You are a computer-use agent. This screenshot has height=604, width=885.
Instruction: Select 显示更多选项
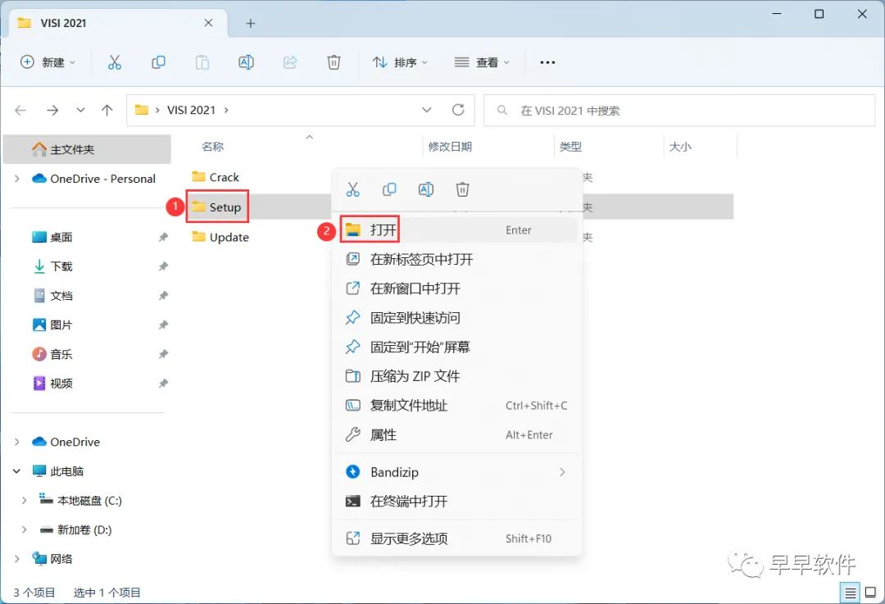[x=457, y=538]
